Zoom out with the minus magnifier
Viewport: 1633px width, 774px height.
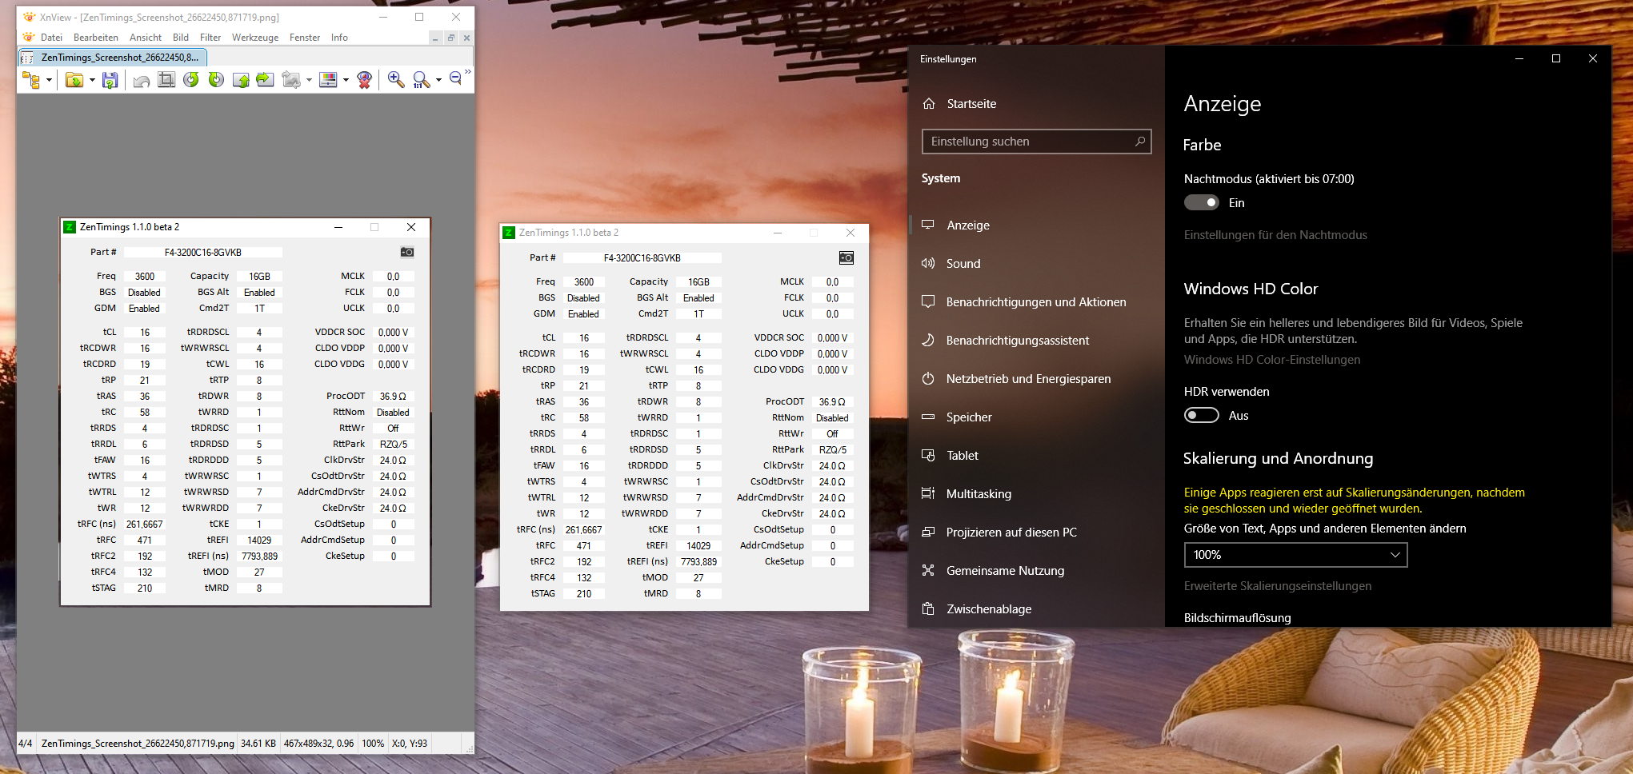[x=455, y=78]
